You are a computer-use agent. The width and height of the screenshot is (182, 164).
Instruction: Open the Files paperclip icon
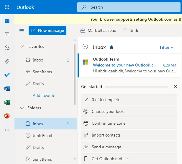click(x=7, y=61)
